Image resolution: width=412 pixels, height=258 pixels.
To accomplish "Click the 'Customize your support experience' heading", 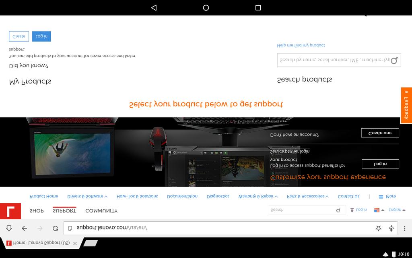I will tap(328, 177).
